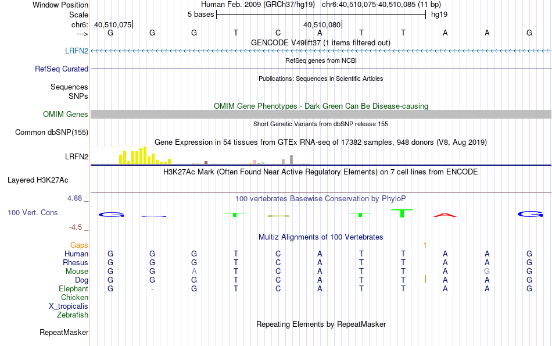Viewport: 552px width, 346px height.
Task: Click the Dog alignment row label
Action: click(81, 280)
